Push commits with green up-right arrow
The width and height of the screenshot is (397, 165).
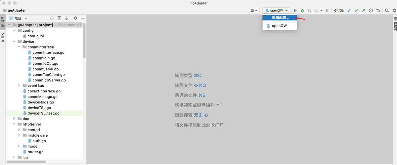[363, 11]
